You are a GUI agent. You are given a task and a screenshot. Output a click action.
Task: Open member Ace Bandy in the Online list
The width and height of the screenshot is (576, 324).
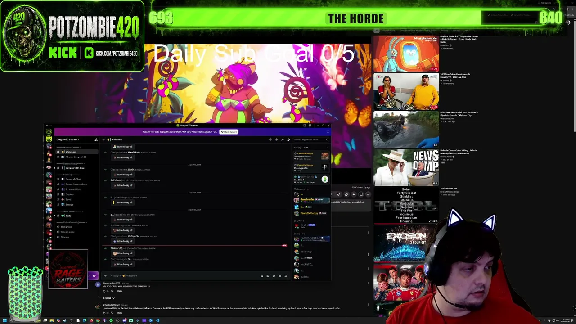[311, 252]
